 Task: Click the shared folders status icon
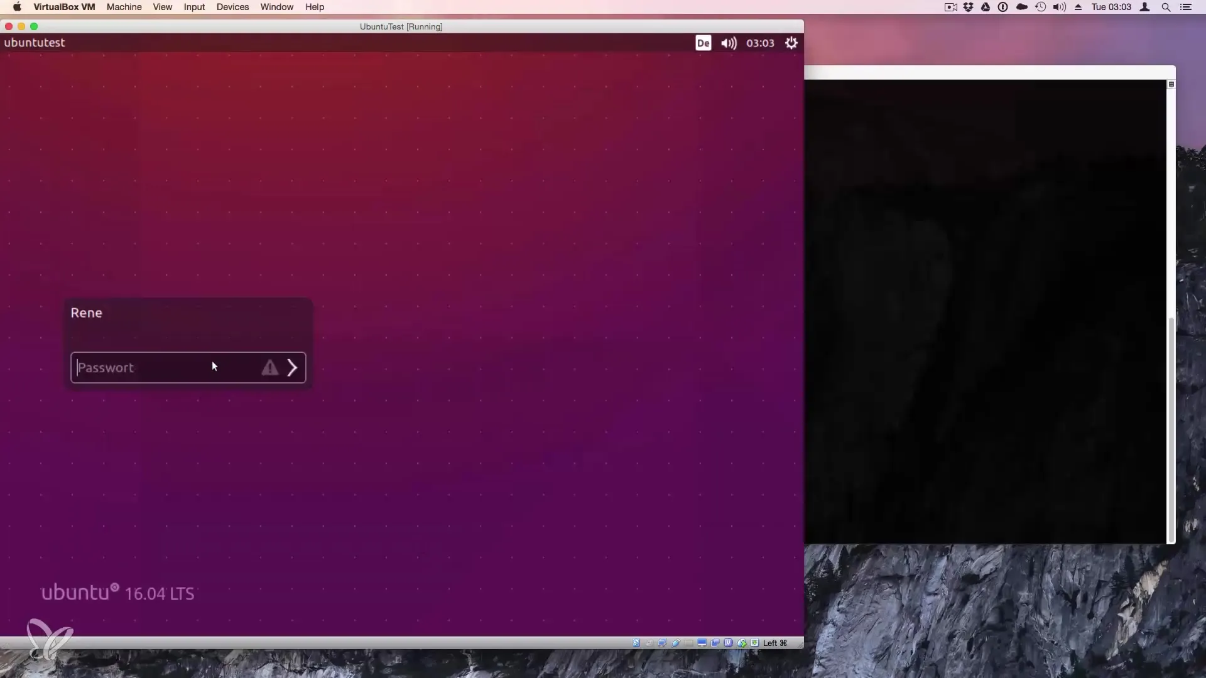(689, 643)
